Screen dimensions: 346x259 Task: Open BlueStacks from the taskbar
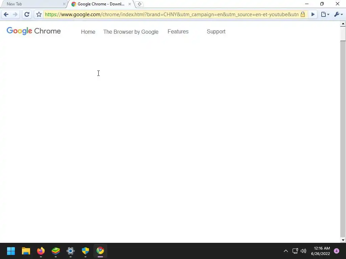coord(56,251)
